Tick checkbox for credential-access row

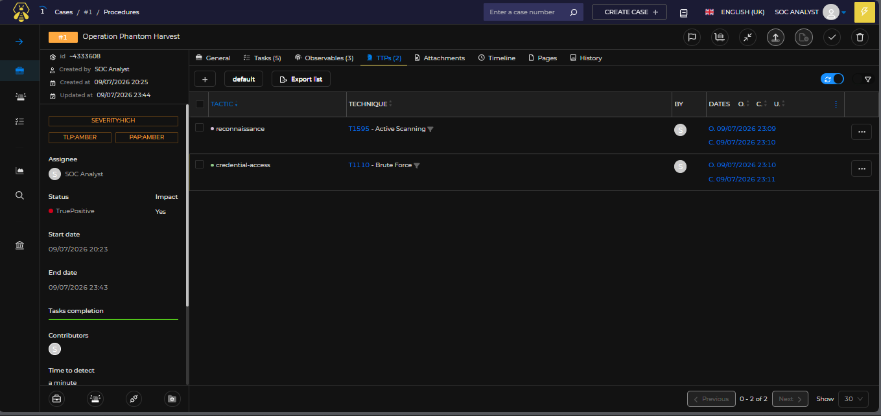[200, 165]
